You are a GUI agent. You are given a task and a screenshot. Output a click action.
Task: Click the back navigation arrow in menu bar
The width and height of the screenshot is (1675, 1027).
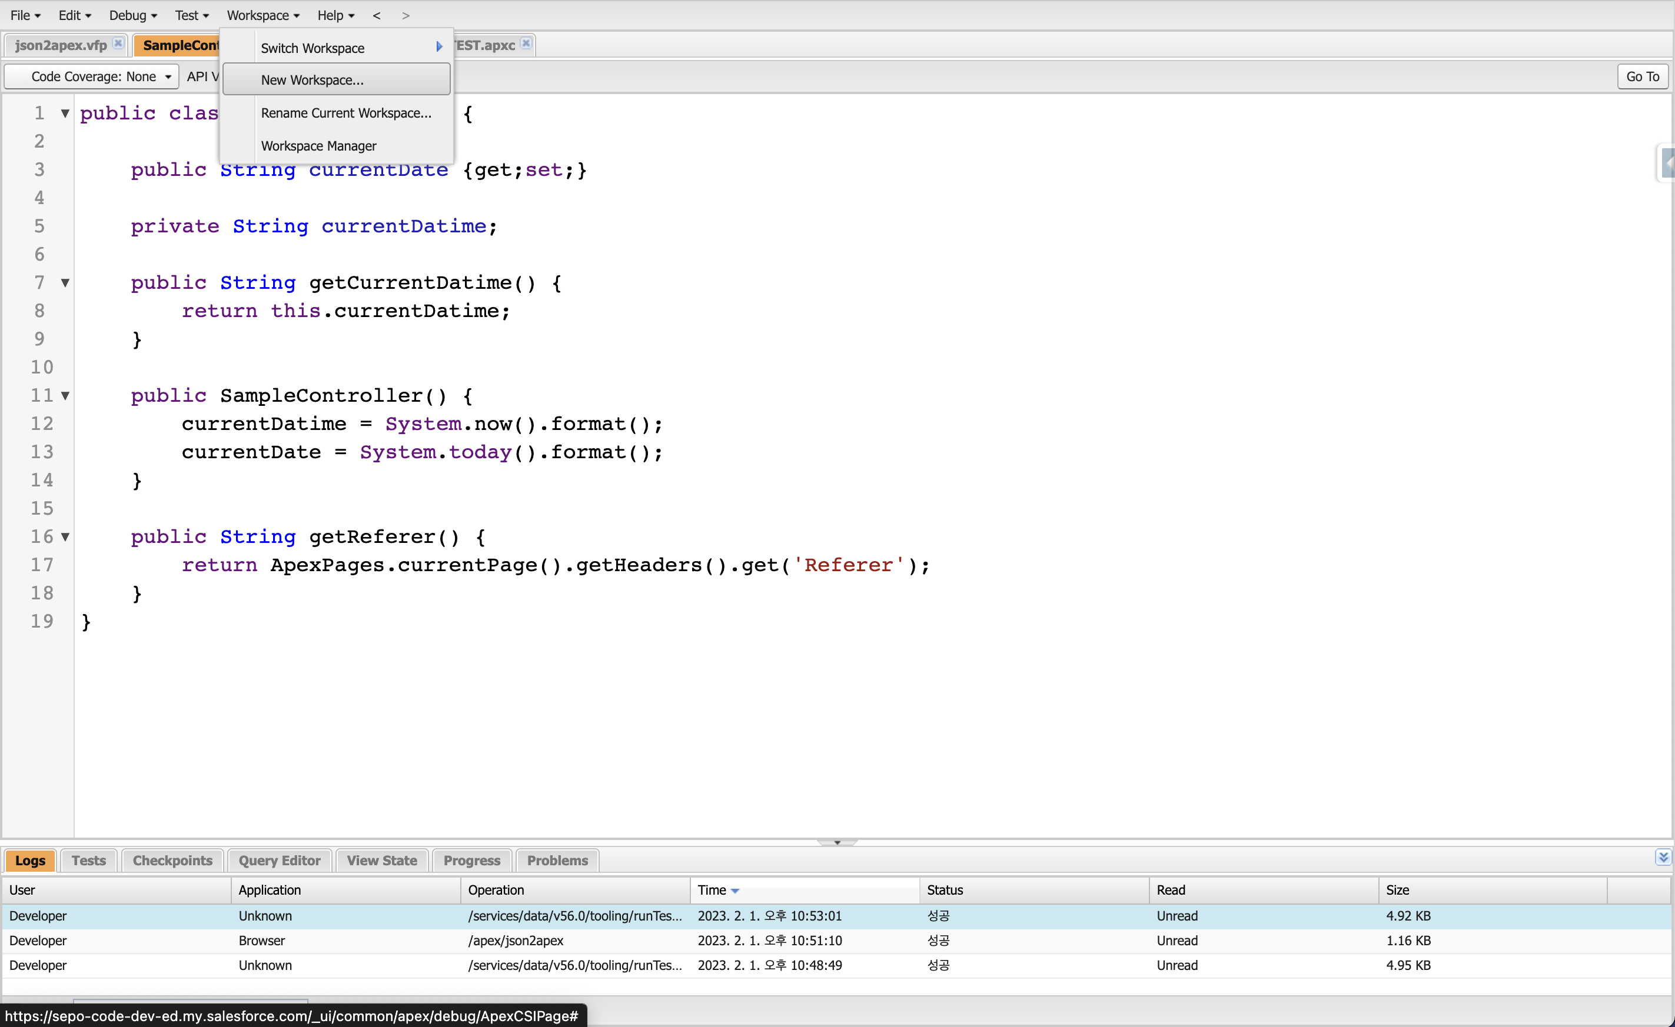pyautogui.click(x=377, y=15)
